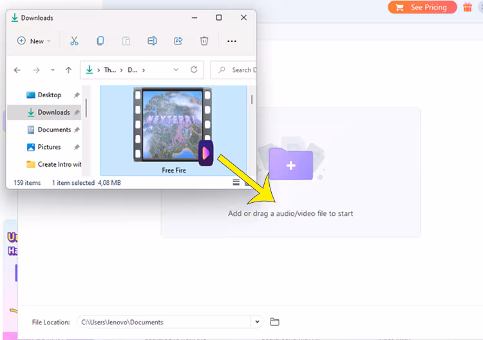
Task: Unpin Desktop using its pin icon
Action: [77, 95]
